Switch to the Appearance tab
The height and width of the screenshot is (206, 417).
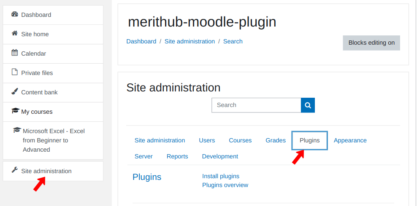point(350,140)
